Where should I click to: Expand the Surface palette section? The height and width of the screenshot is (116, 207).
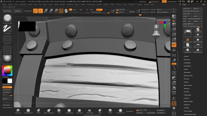click(x=186, y=82)
